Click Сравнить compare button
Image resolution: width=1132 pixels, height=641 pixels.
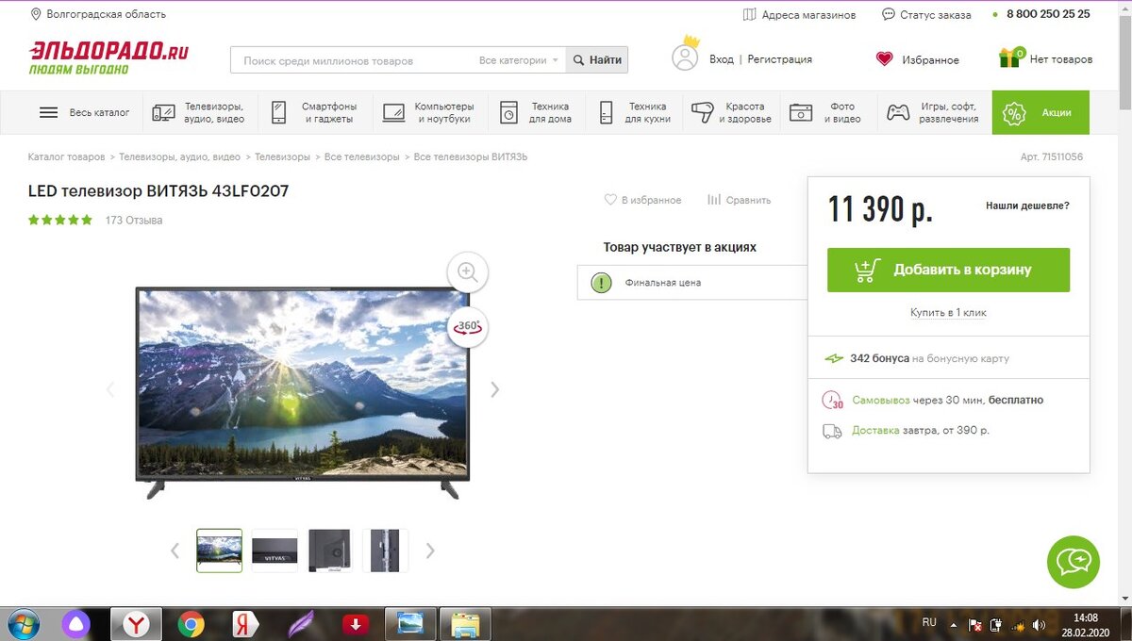(x=739, y=200)
